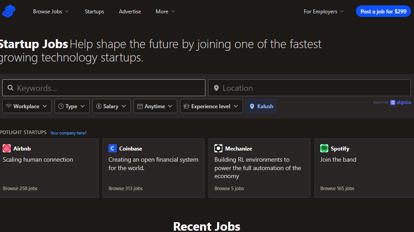Click the 'Search by' label
Viewport: 414px width, 232px height.
tap(381, 102)
